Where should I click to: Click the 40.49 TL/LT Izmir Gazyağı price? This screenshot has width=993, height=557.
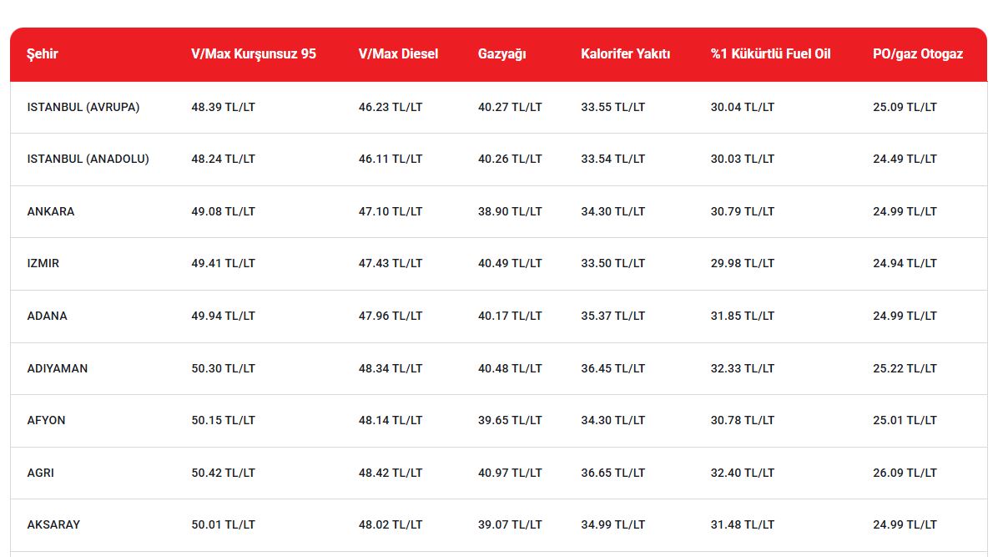click(x=510, y=263)
